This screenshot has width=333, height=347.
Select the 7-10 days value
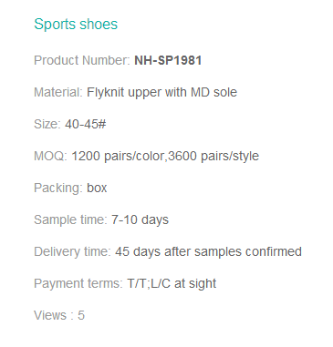[140, 220]
